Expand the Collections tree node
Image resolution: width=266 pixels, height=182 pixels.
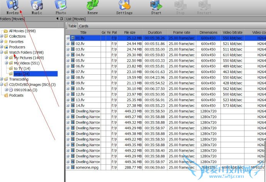point(2,37)
